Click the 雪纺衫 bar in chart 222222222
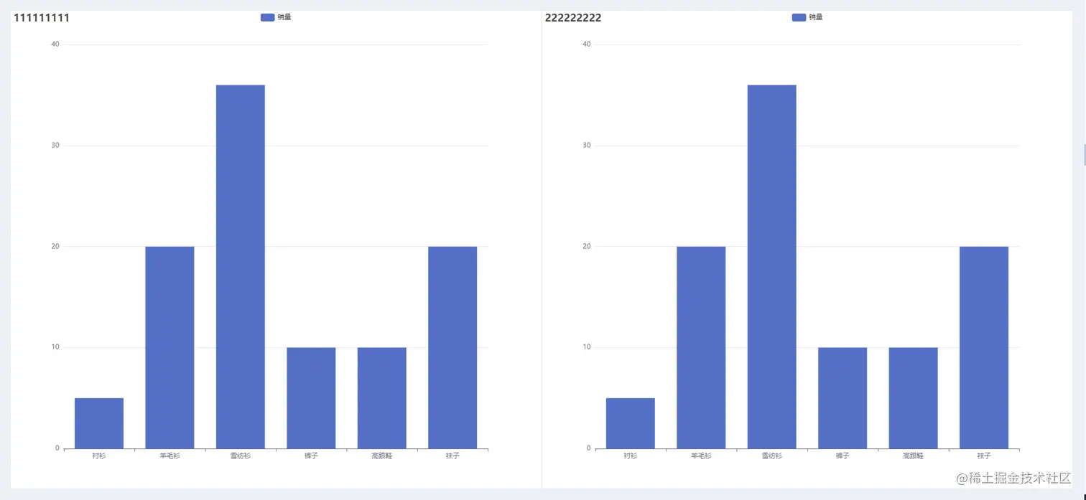The width and height of the screenshot is (1086, 500). point(772,267)
